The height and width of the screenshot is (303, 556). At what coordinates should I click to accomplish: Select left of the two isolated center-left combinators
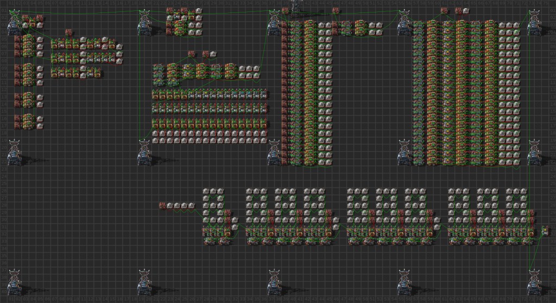(191, 54)
